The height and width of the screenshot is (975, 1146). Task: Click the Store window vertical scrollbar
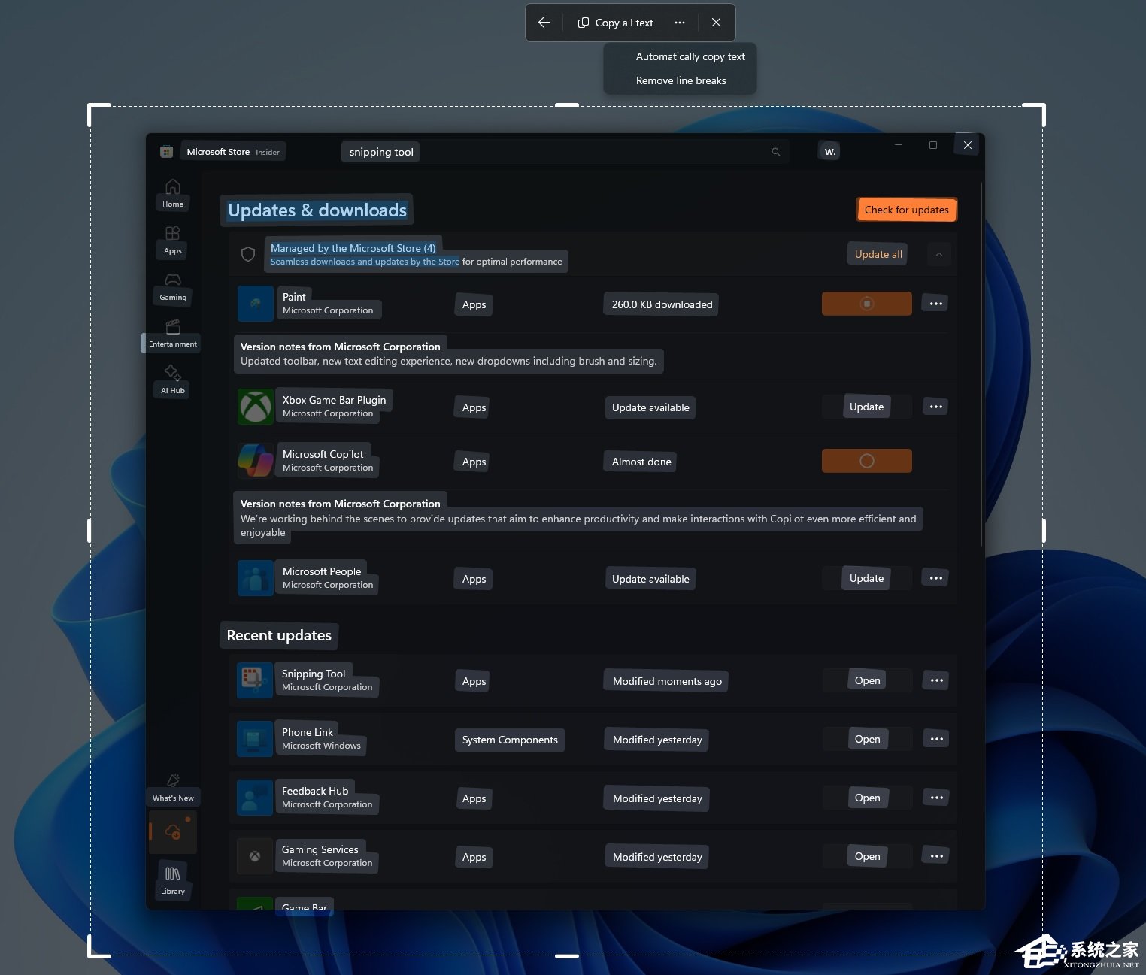pyautogui.click(x=981, y=364)
